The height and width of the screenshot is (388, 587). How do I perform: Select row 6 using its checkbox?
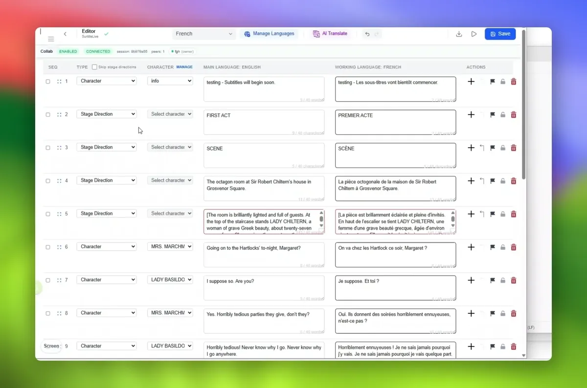(48, 247)
